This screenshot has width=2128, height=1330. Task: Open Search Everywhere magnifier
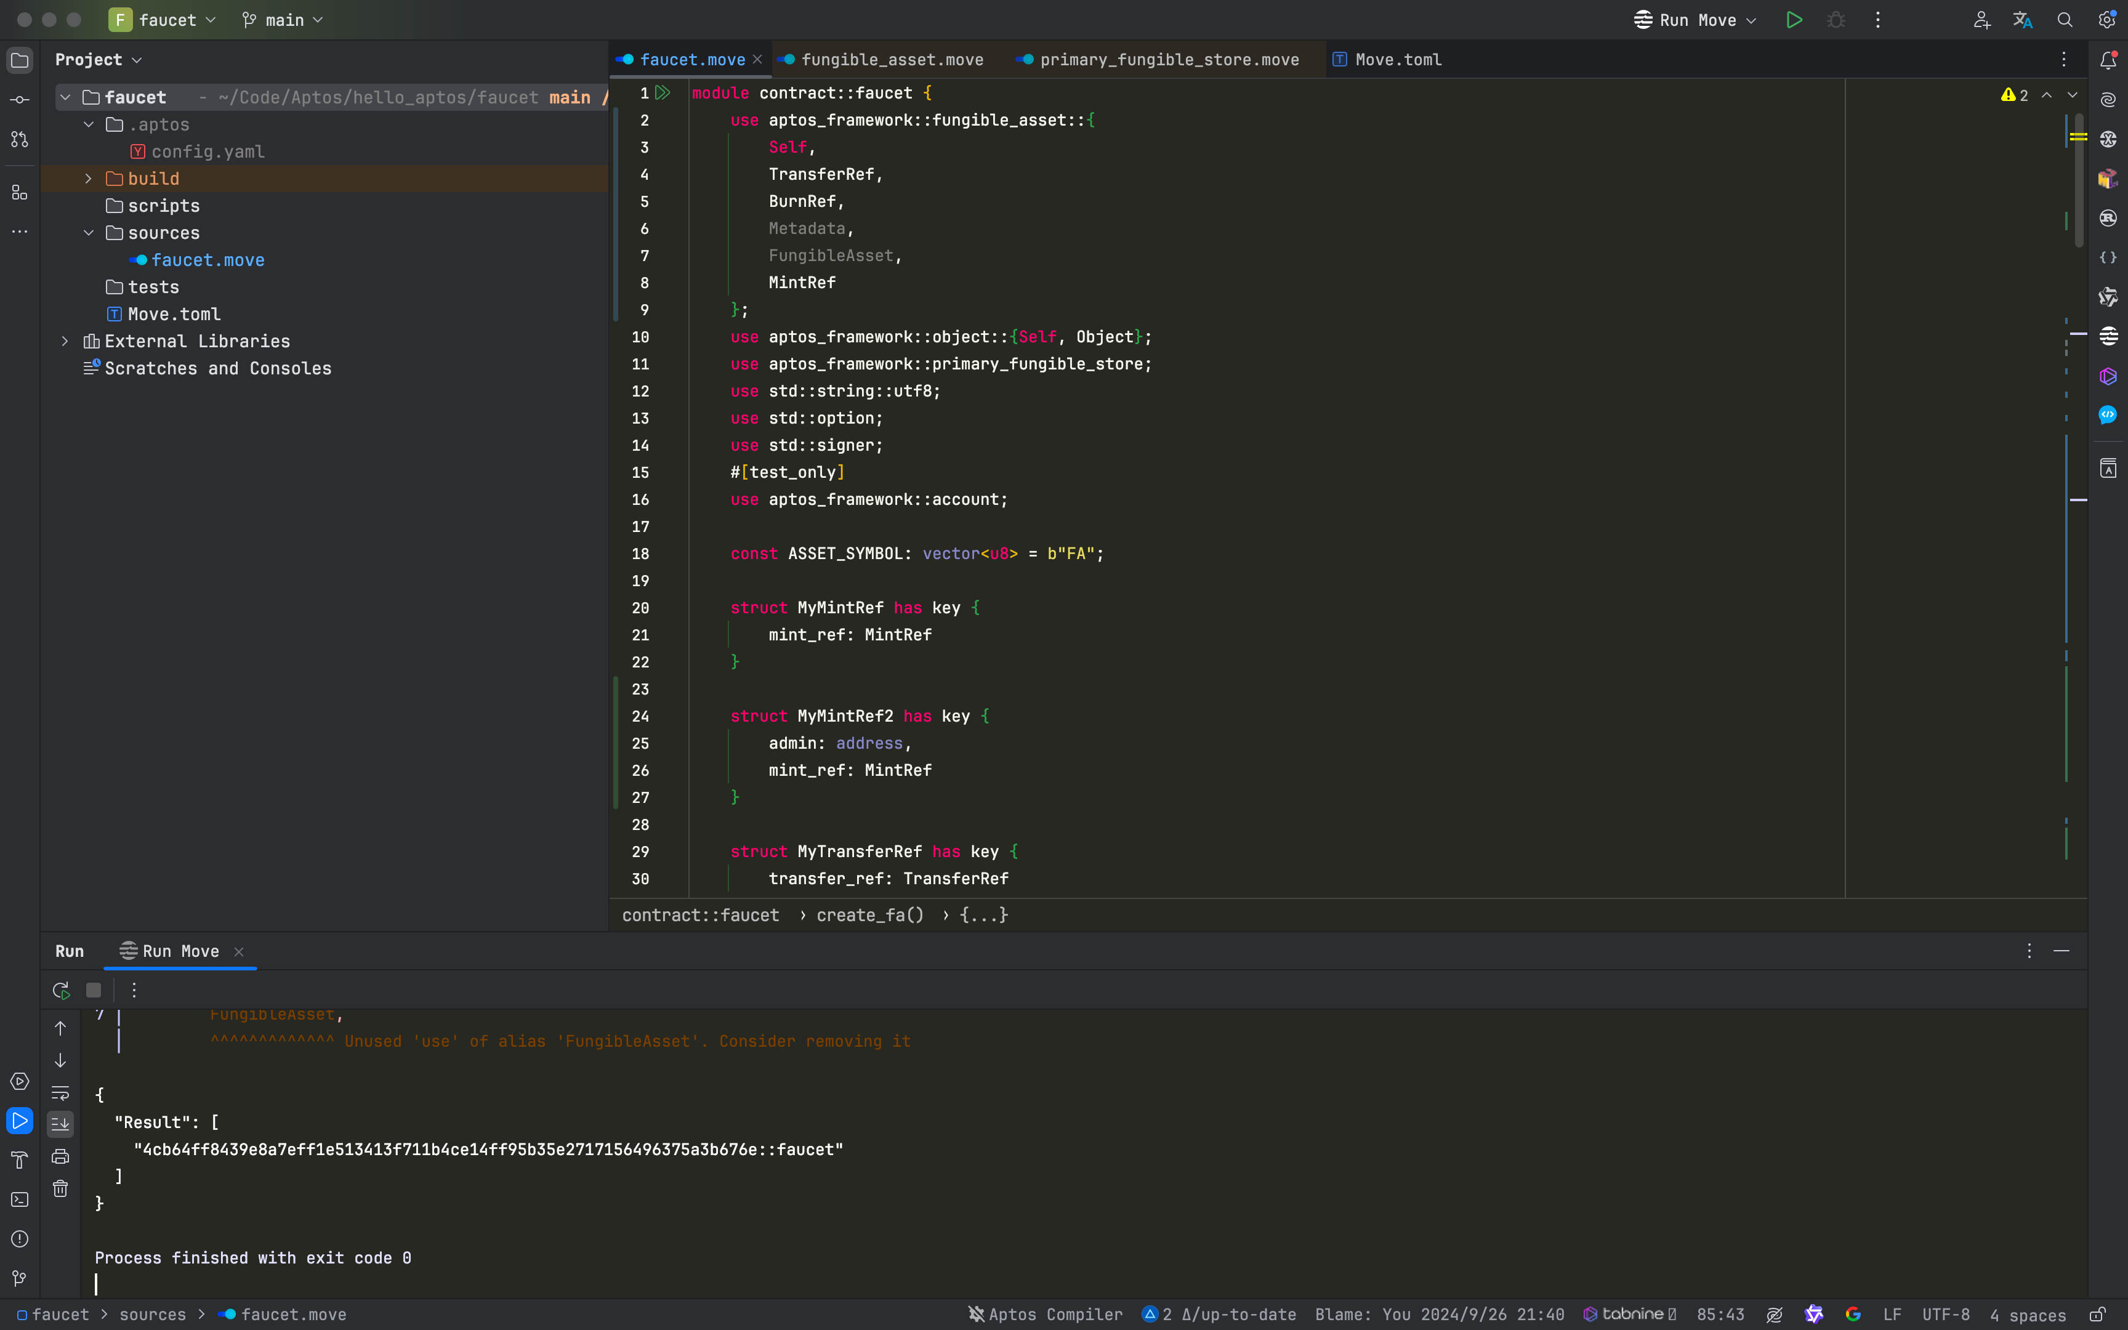click(2065, 19)
